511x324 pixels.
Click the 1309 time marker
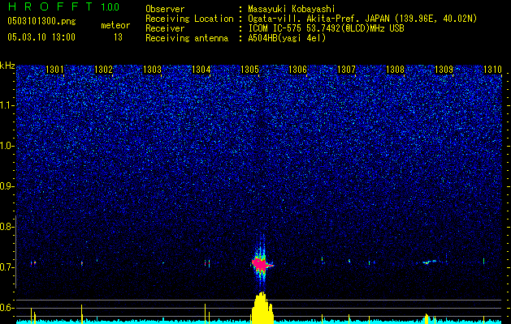(x=444, y=70)
